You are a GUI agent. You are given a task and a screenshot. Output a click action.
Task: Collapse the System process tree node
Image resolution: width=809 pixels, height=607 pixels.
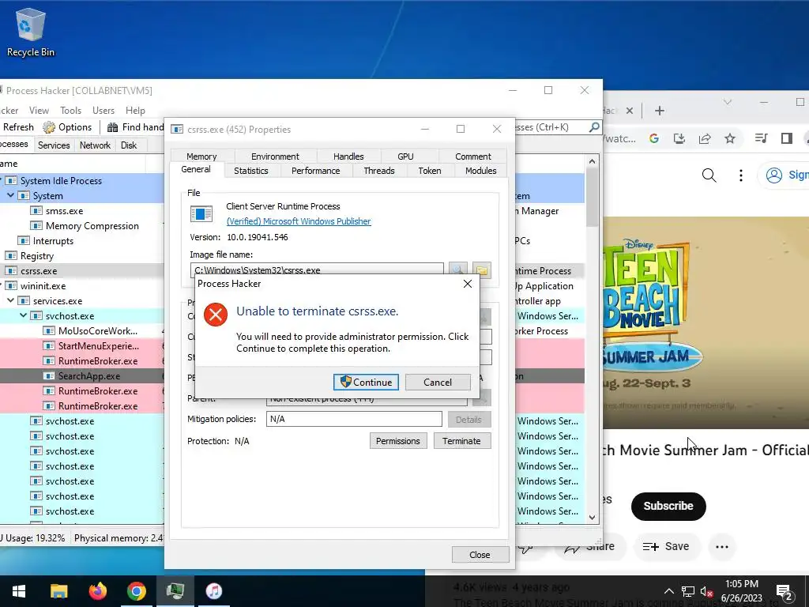[10, 196]
